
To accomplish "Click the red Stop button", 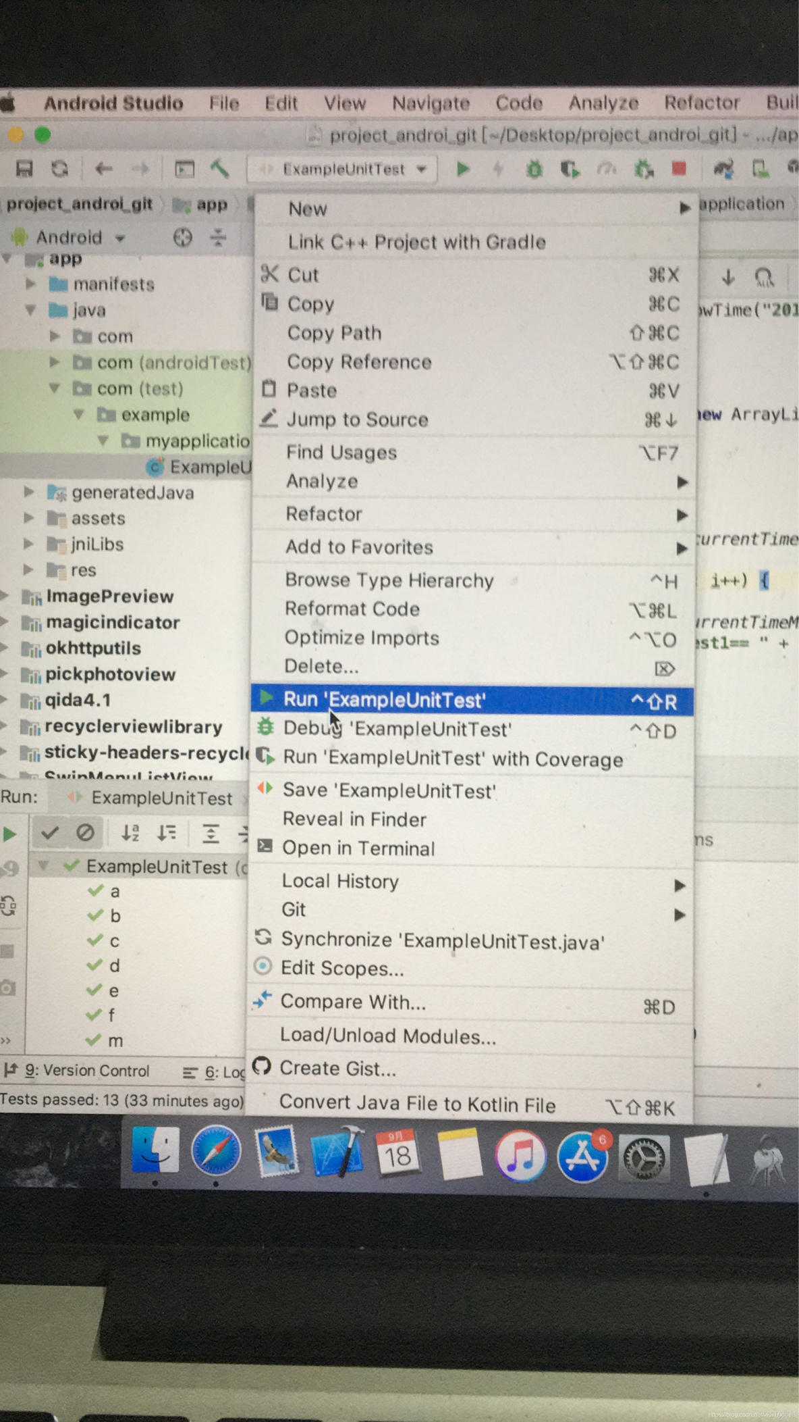I will click(x=679, y=168).
